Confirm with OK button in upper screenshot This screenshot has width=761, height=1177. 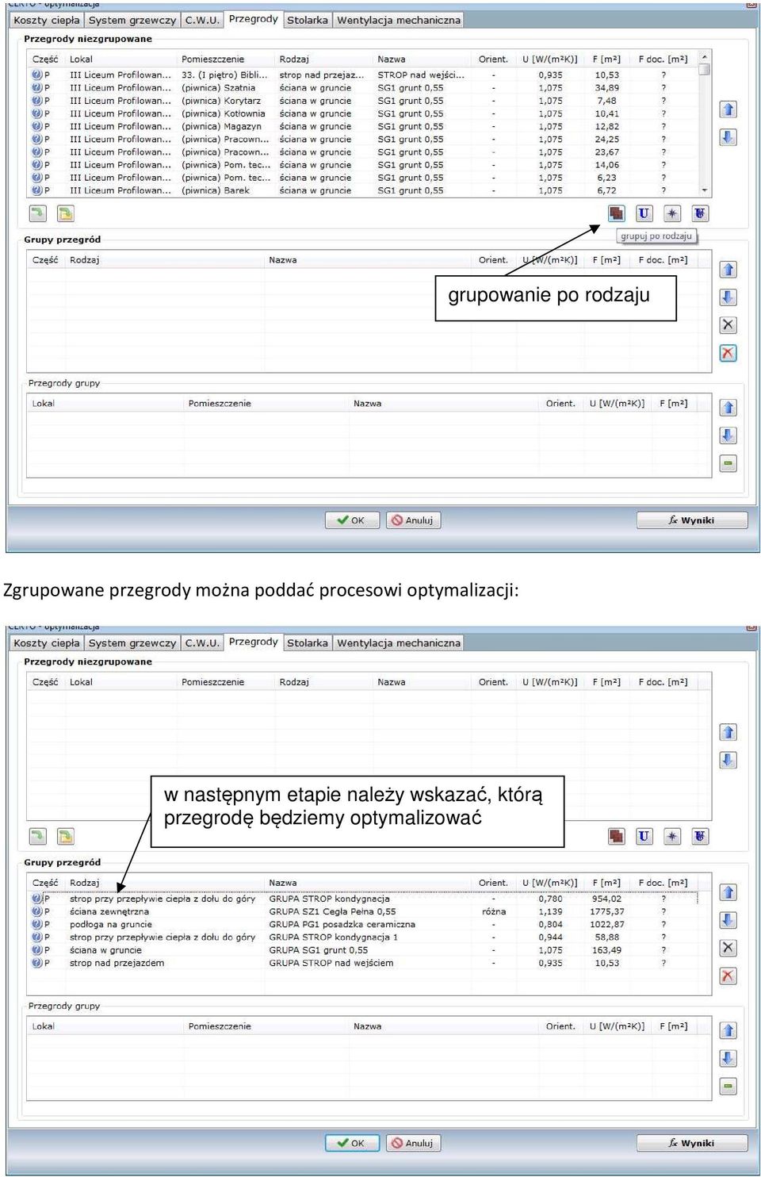[352, 520]
